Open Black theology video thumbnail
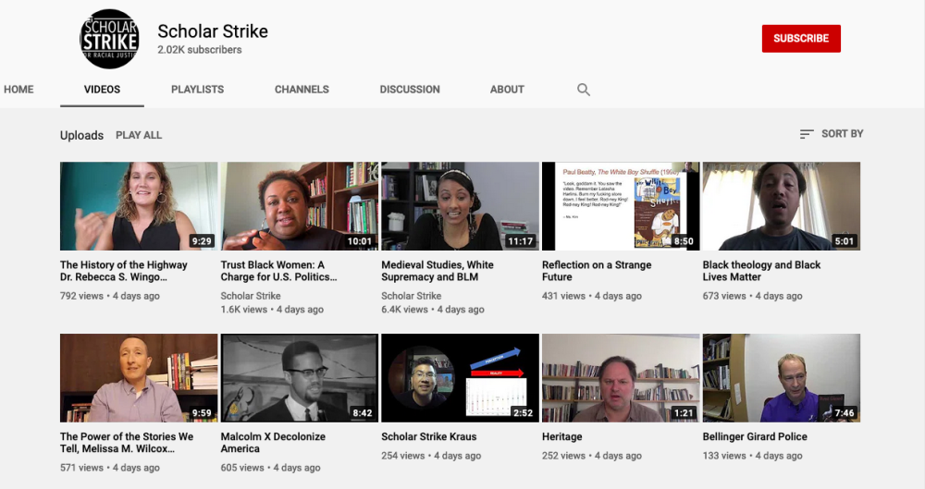Viewport: 925px width, 489px height. 781,206
